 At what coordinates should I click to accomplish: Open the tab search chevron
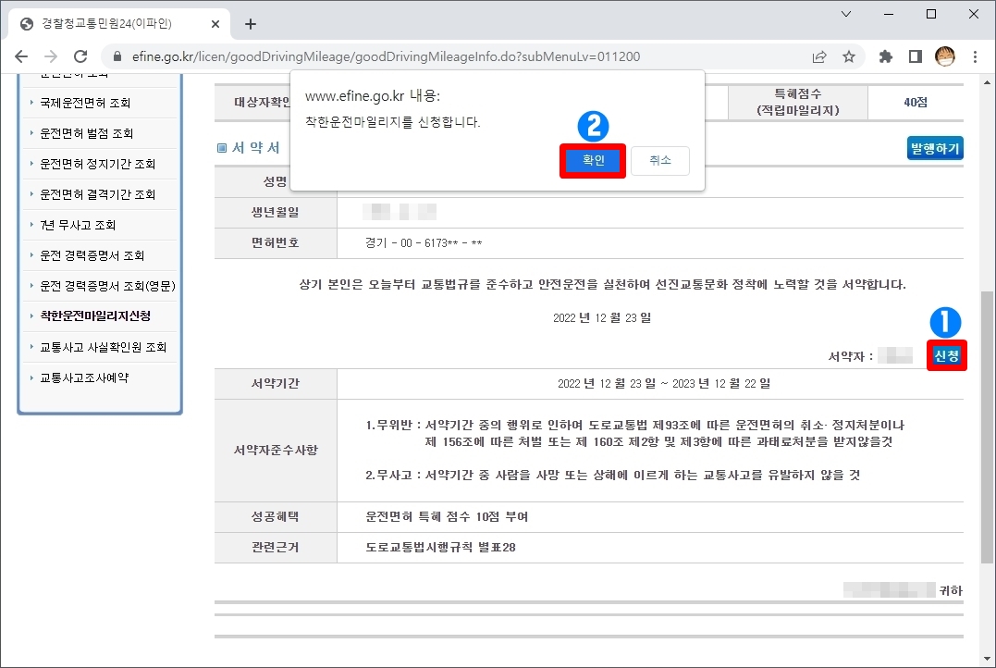[x=845, y=14]
